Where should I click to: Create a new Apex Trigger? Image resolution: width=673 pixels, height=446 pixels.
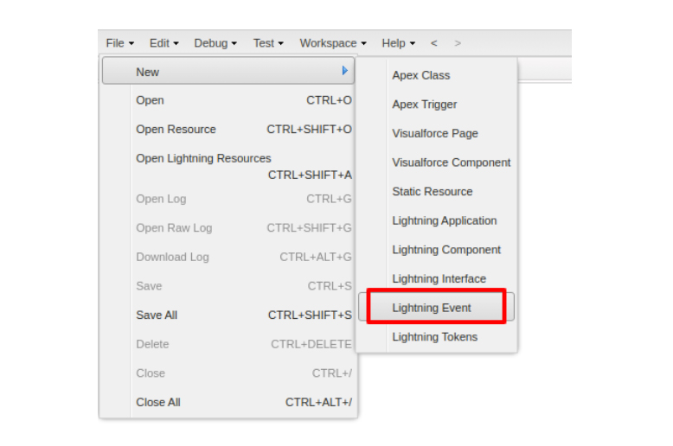[425, 105]
